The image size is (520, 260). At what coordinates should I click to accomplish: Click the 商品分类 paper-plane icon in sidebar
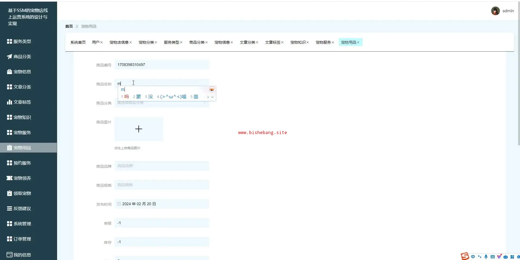tap(9, 56)
